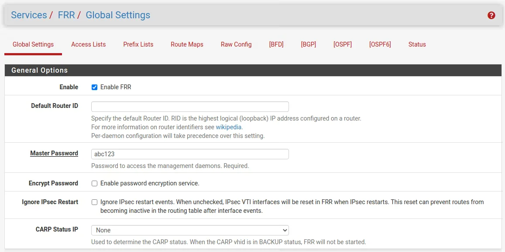Viewport: 505px width, 252px height.
Task: Follow the wikipedia link for router identifiers
Action: pyautogui.click(x=229, y=127)
